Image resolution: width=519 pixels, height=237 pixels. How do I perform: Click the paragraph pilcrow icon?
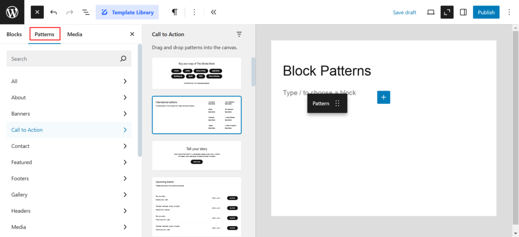coord(174,12)
